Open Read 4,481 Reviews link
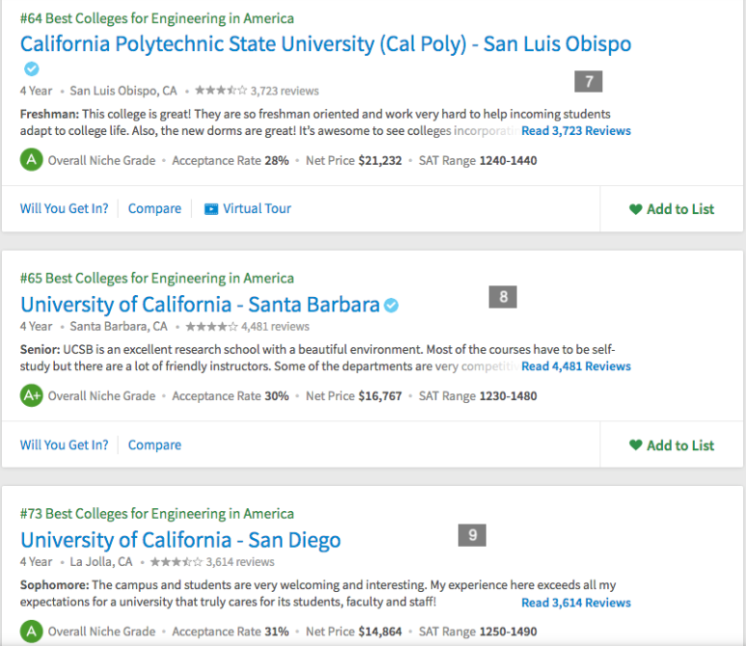The width and height of the screenshot is (746, 646). point(576,366)
